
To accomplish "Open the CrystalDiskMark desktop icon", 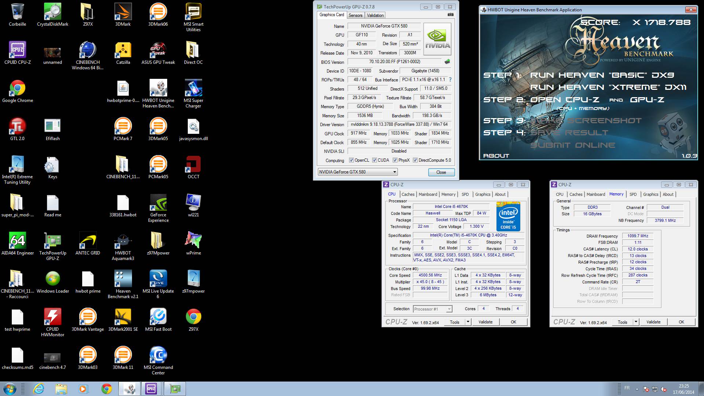I will coord(52,15).
